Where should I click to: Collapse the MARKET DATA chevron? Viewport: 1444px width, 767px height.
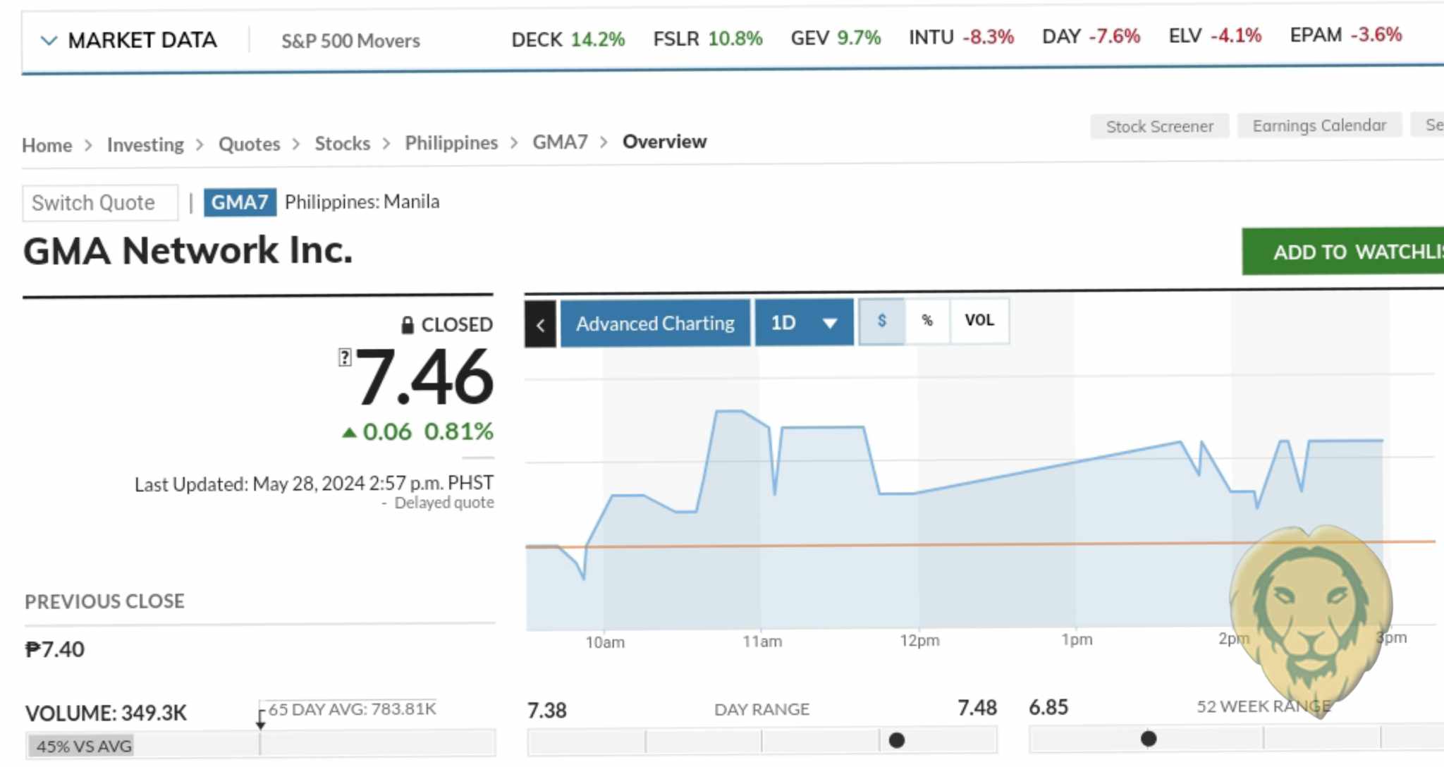point(48,40)
